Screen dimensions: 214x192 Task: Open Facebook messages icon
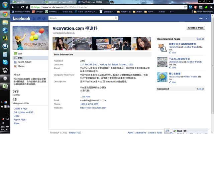39,19
